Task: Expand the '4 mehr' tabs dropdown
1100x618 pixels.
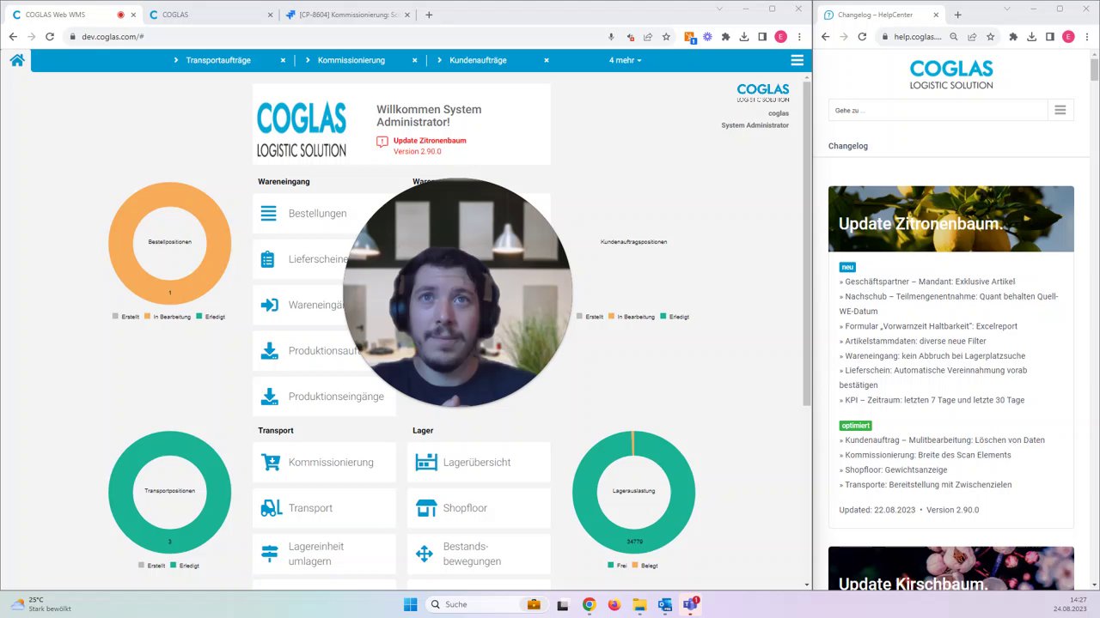Action: (x=626, y=60)
